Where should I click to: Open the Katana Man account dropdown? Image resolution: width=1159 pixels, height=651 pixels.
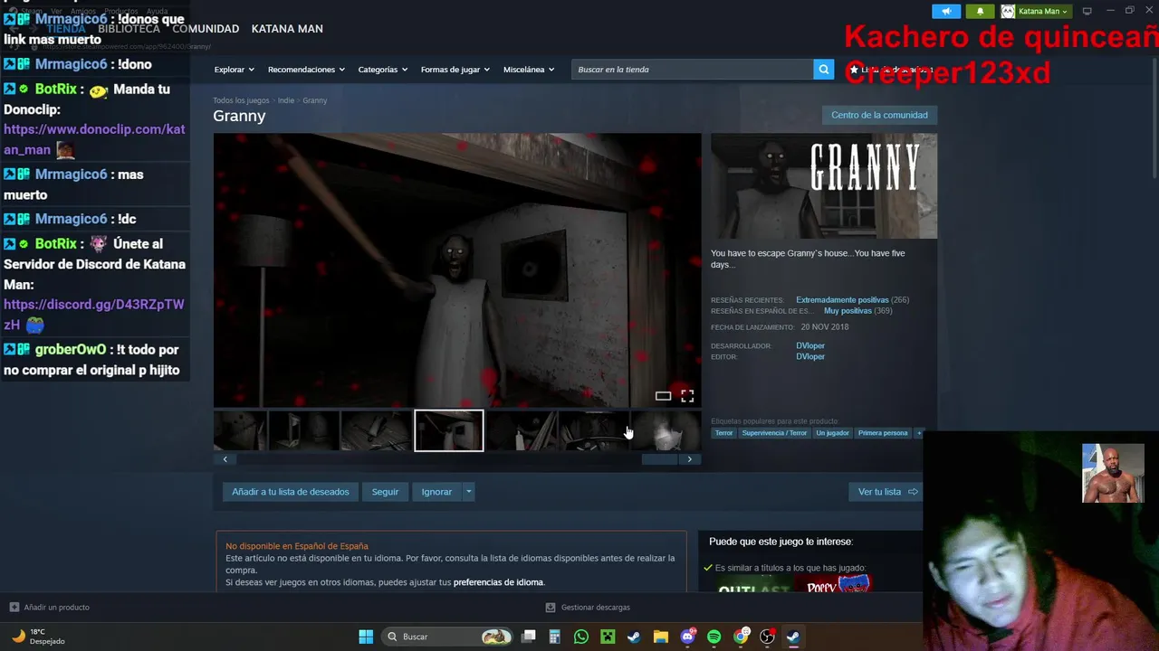click(x=1043, y=11)
